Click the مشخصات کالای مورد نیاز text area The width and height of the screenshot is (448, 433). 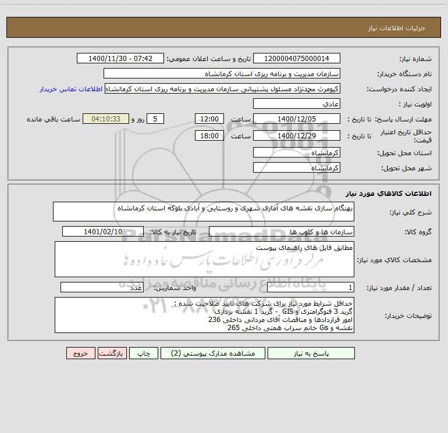[204, 259]
